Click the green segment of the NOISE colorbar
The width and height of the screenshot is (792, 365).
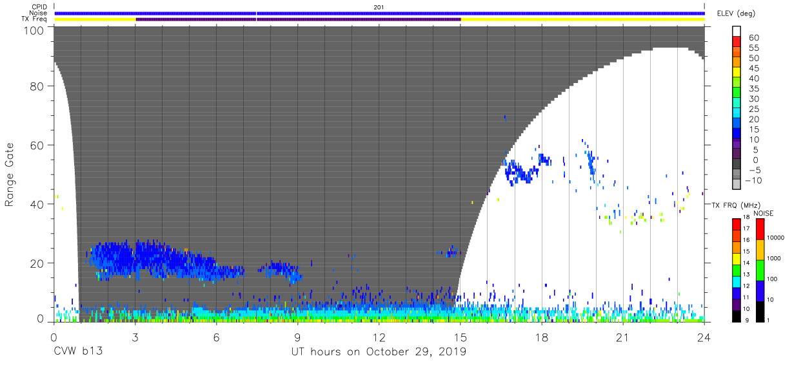pyautogui.click(x=760, y=270)
